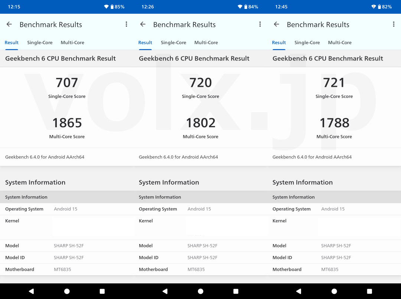Tap the Wi-Fi status icon beside 84% battery
Image resolution: width=401 pixels, height=299 pixels.
[240, 7]
